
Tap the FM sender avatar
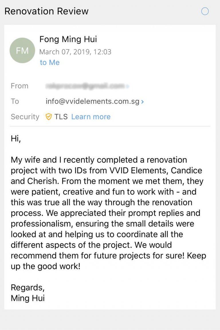click(22, 51)
